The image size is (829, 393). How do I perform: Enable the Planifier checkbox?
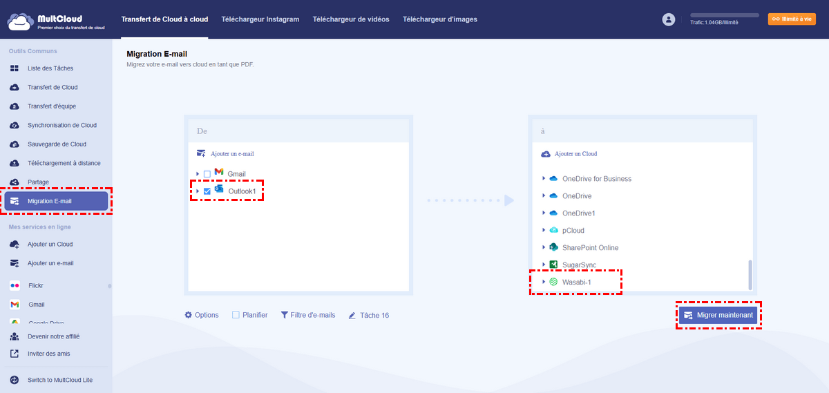tap(236, 315)
